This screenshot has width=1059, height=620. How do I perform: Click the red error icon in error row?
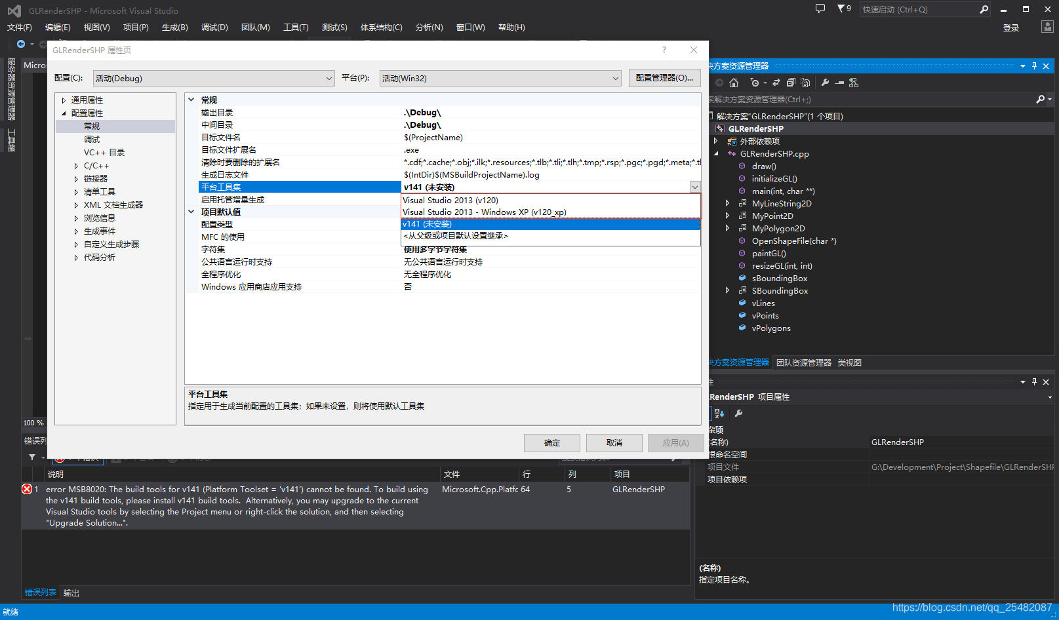[x=27, y=489]
